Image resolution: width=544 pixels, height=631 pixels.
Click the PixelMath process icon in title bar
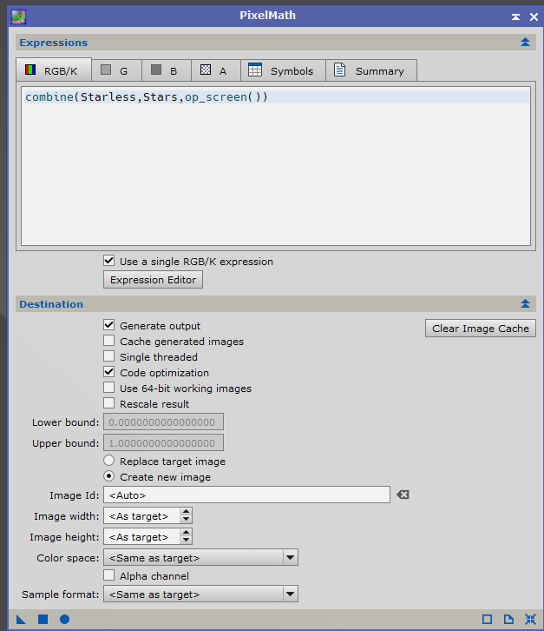click(18, 17)
